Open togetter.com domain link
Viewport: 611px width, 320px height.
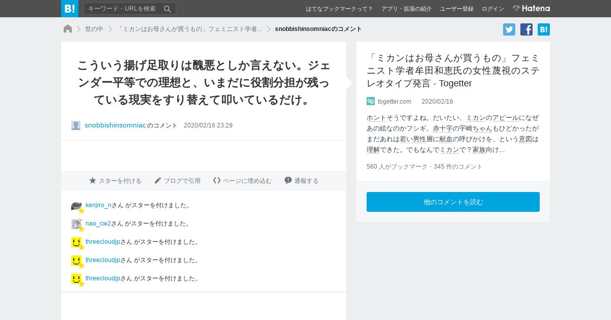[395, 102]
